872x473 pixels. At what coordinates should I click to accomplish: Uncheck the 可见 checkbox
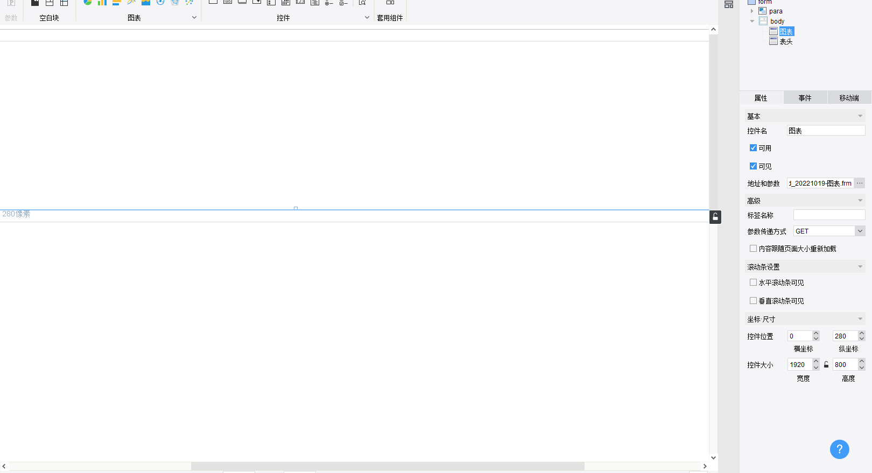tap(753, 166)
